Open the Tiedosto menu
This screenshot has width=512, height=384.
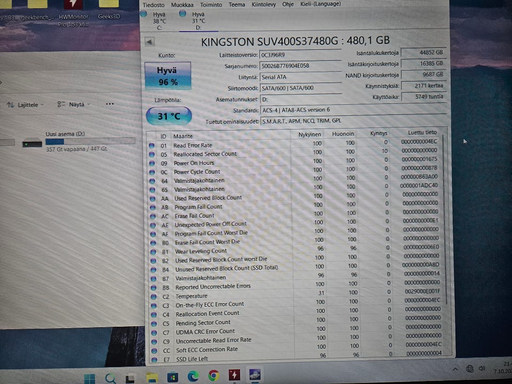(154, 5)
